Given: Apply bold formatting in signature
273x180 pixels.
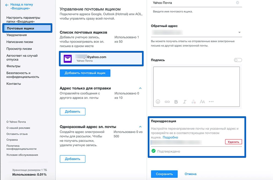Looking at the screenshot, I should pyautogui.click(x=176, y=102).
